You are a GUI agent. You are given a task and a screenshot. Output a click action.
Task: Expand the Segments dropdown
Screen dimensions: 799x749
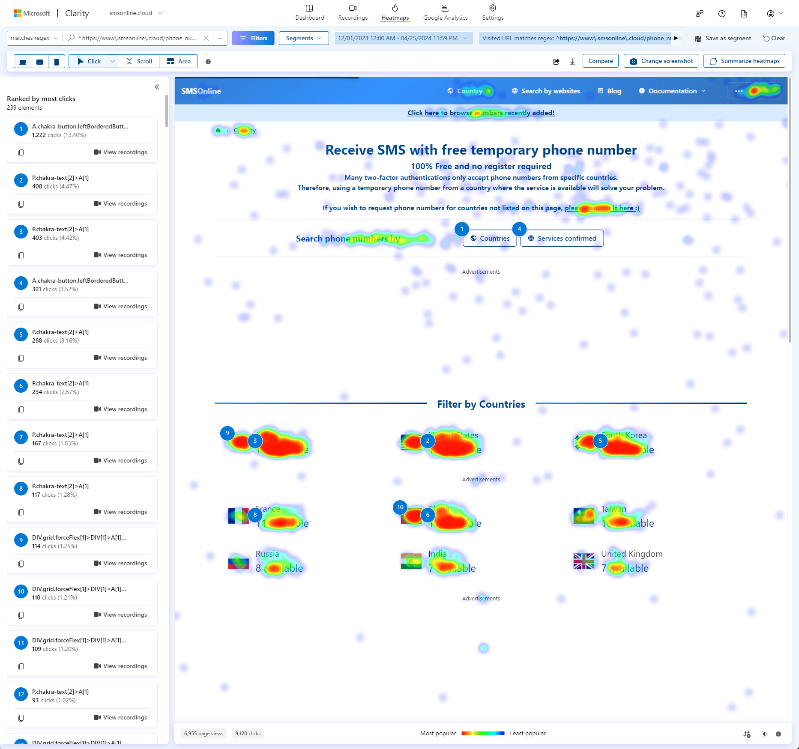coord(304,38)
